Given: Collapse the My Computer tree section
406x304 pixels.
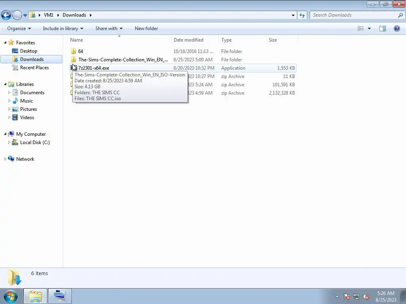Looking at the screenshot, I should (5, 134).
